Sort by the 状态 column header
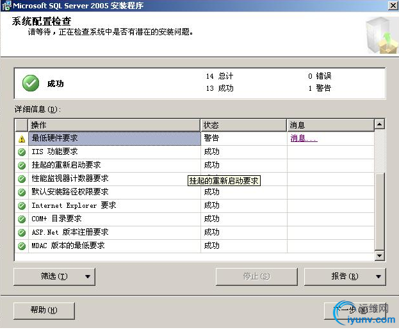Image resolution: width=399 pixels, height=330 pixels. 243,125
